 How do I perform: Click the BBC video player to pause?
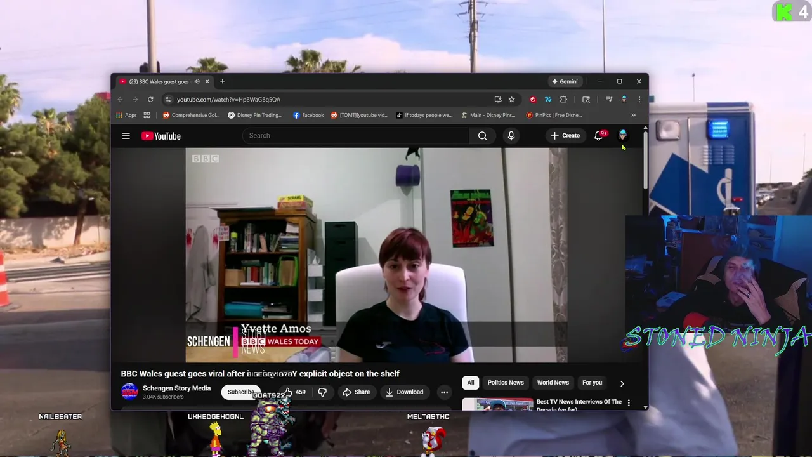376,255
